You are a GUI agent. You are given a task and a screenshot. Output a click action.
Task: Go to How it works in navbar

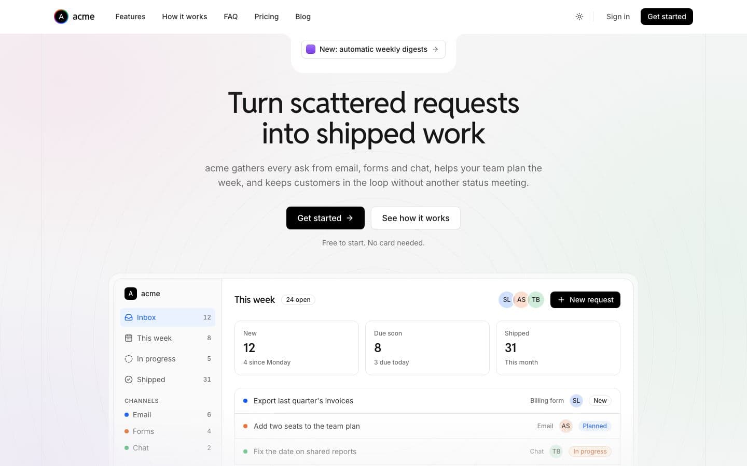(x=184, y=17)
